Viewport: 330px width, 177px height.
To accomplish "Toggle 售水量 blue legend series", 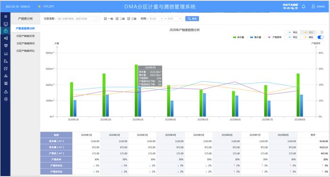I will click(x=256, y=37).
